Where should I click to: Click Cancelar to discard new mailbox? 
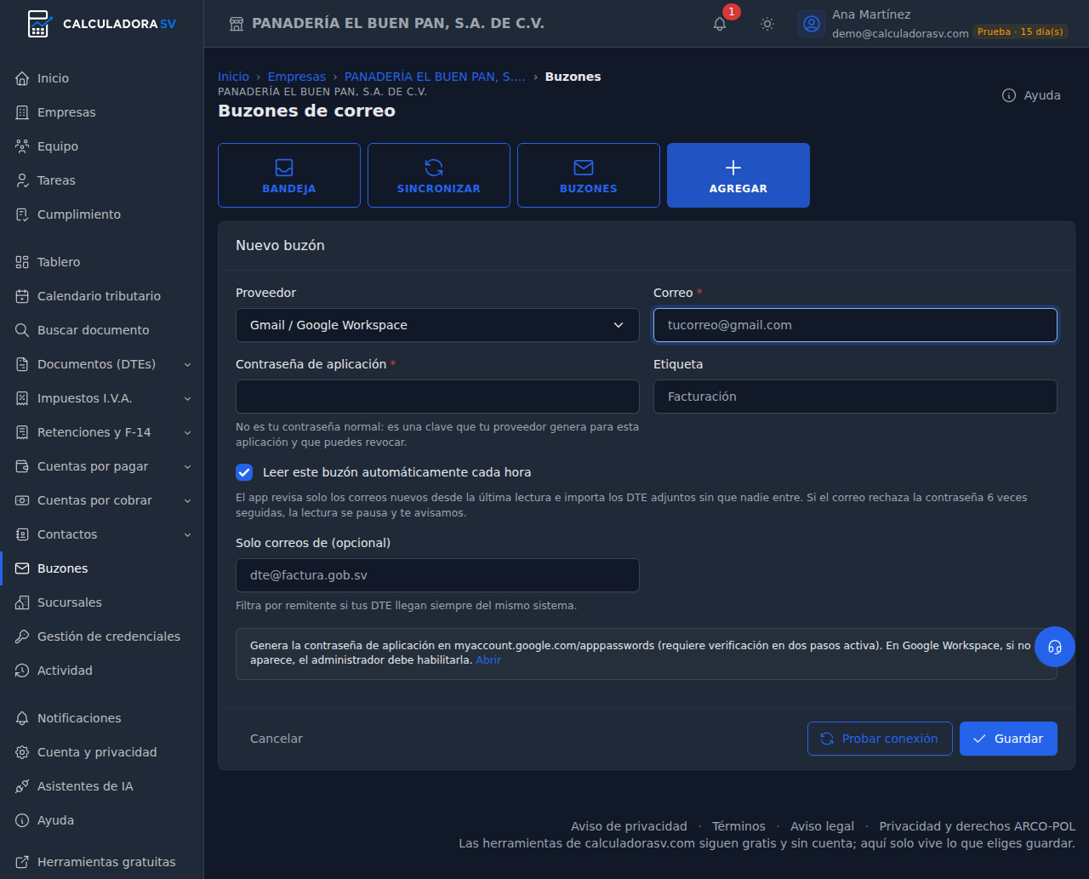[277, 739]
